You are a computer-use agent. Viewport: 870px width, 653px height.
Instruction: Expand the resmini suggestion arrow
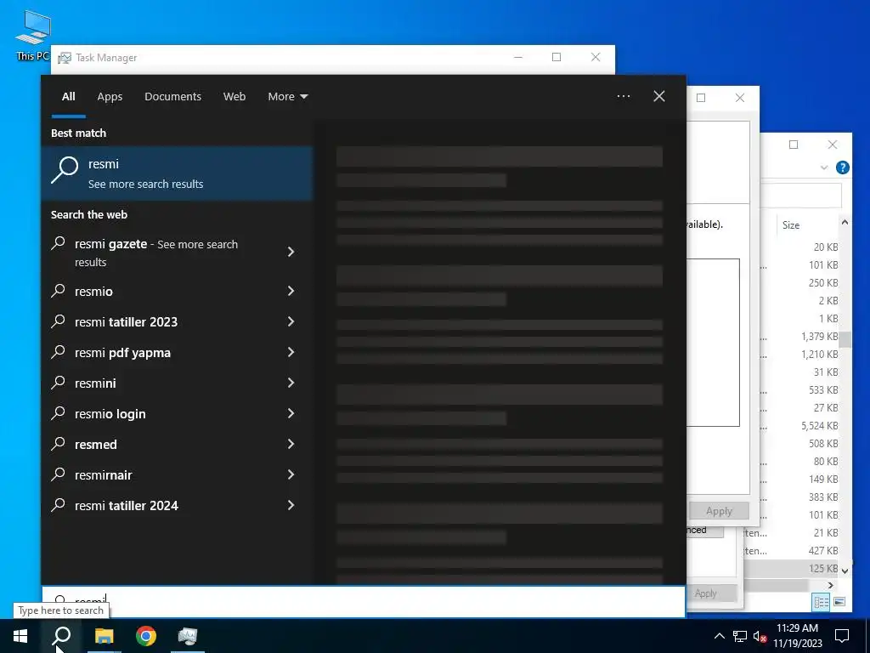291,383
